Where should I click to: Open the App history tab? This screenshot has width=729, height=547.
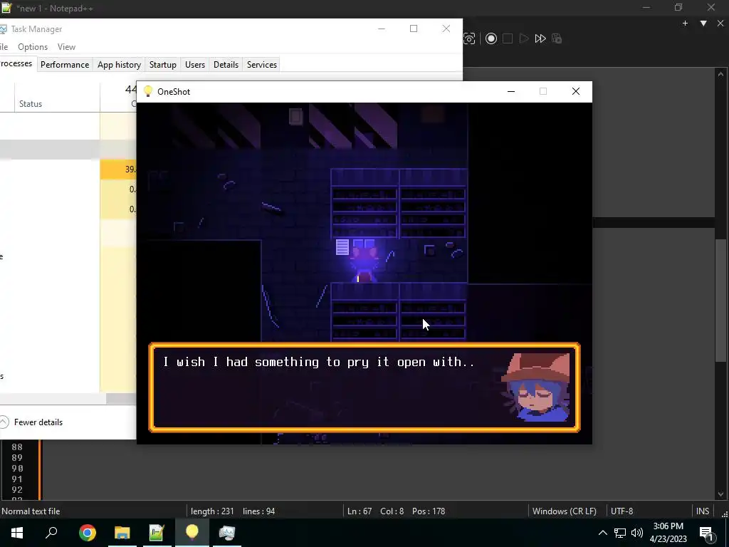coord(119,65)
